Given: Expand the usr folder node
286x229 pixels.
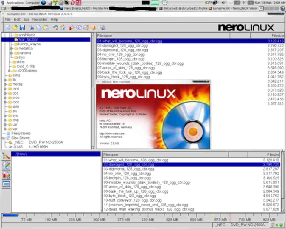Looking at the screenshot, I should click(5, 125).
